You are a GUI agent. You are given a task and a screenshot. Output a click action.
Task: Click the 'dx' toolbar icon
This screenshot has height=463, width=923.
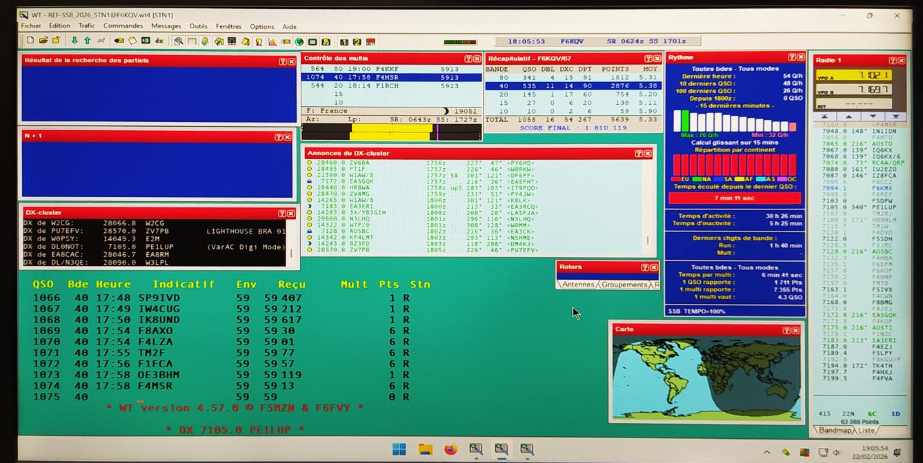click(x=159, y=41)
